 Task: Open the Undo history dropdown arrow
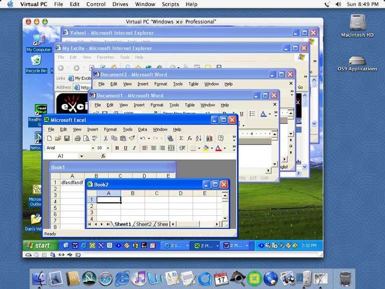point(148,138)
